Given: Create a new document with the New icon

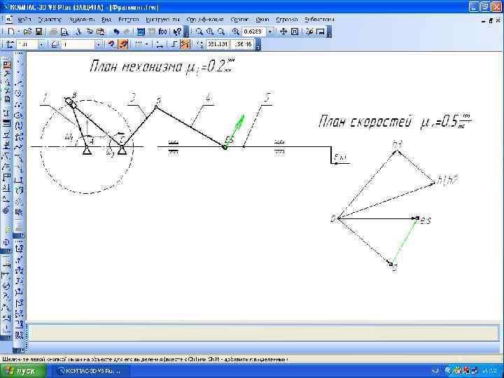Looking at the screenshot, I should 11,31.
